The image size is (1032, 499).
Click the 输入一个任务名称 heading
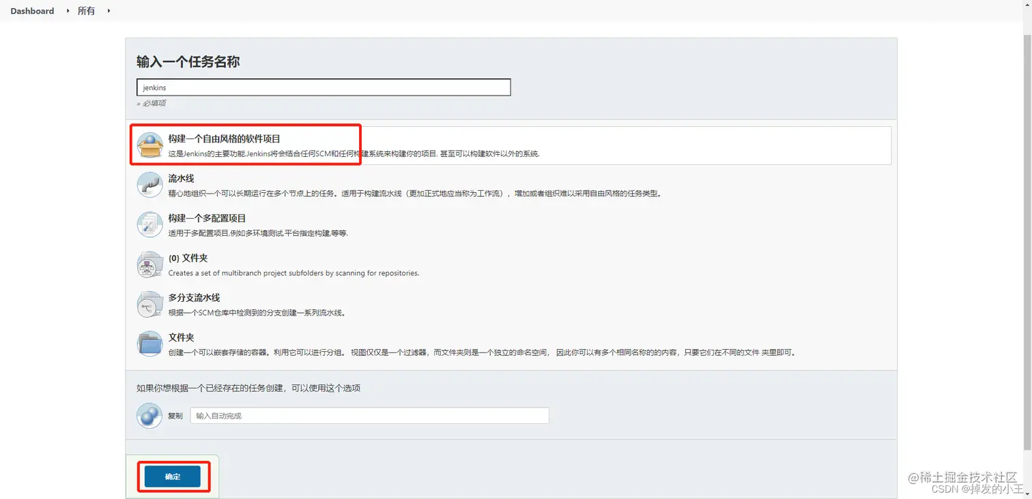click(x=188, y=62)
